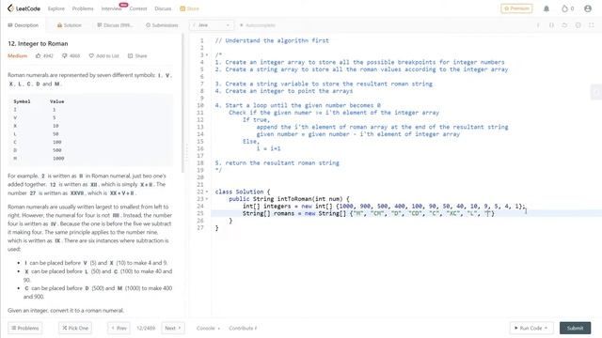Viewport: 602px width, 338px height.
Task: Click the Run Code button
Action: [x=531, y=328]
